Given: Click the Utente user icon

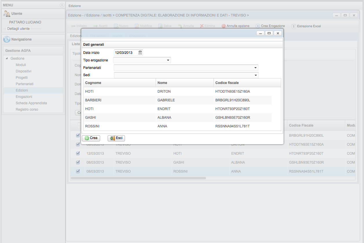Looking at the screenshot, I should (x=7, y=14).
